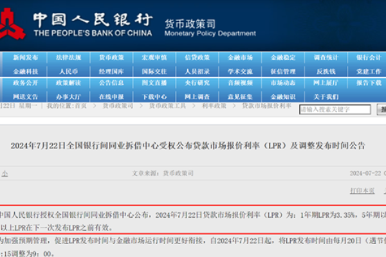Image resolution: width=386 pixels, height=257 pixels.
Task: Click the 打印本页 print link
Action: click(x=362, y=191)
